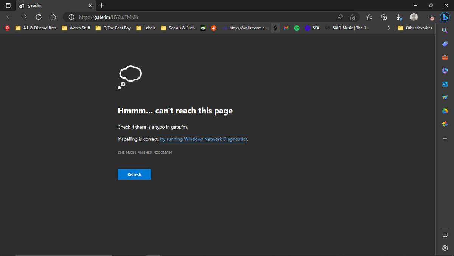Image resolution: width=454 pixels, height=256 pixels.
Task: Open the Bing chat sidebar button
Action: [445, 17]
